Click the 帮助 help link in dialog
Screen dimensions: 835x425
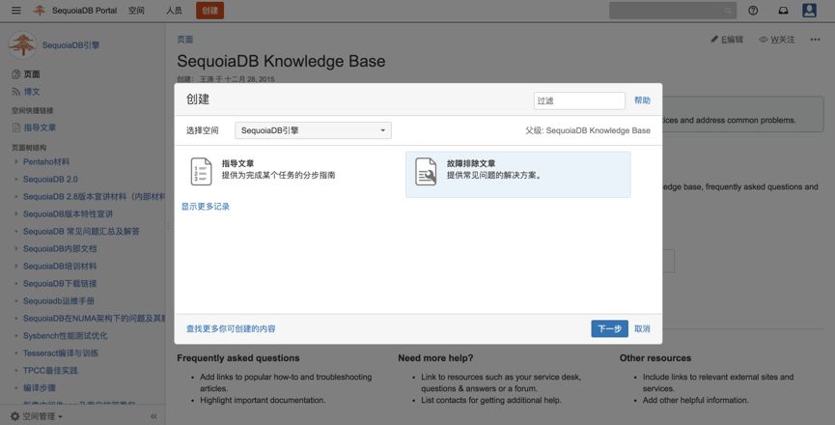pos(642,100)
